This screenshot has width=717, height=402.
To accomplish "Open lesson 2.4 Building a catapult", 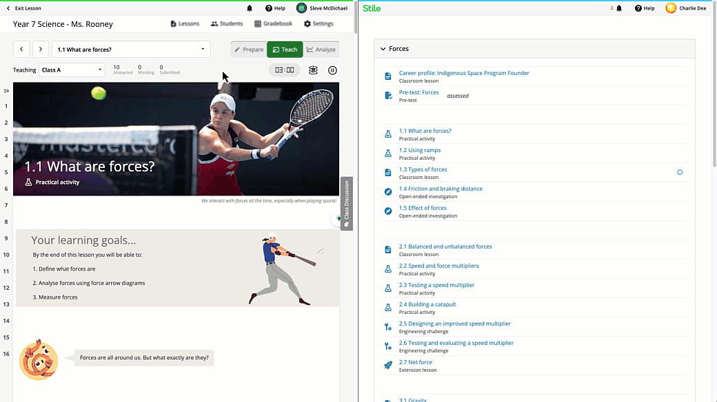I will click(427, 304).
